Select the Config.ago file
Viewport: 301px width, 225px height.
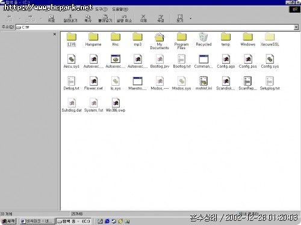click(x=226, y=61)
